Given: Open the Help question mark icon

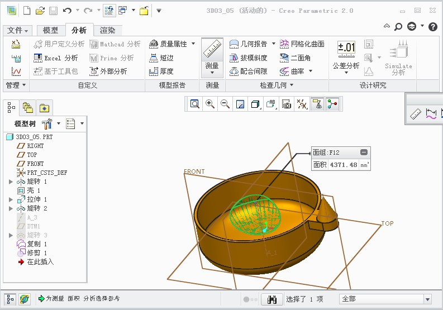Looking at the screenshot, I should tap(432, 26).
